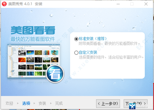Screen dimensions: 154x110
Task: Click the 选项 step label
Action: 26,103
